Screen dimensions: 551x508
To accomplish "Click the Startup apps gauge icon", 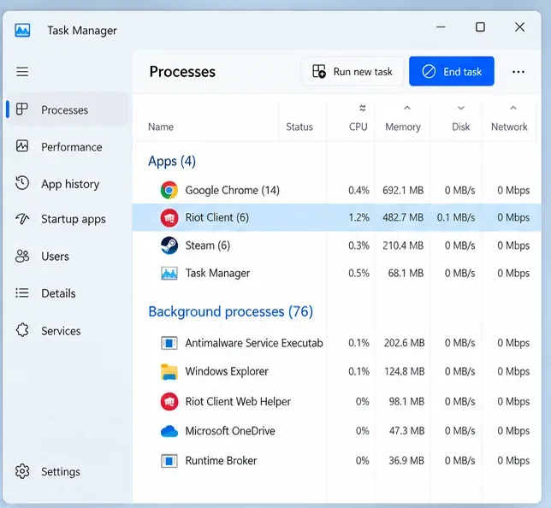I will pyautogui.click(x=22, y=219).
